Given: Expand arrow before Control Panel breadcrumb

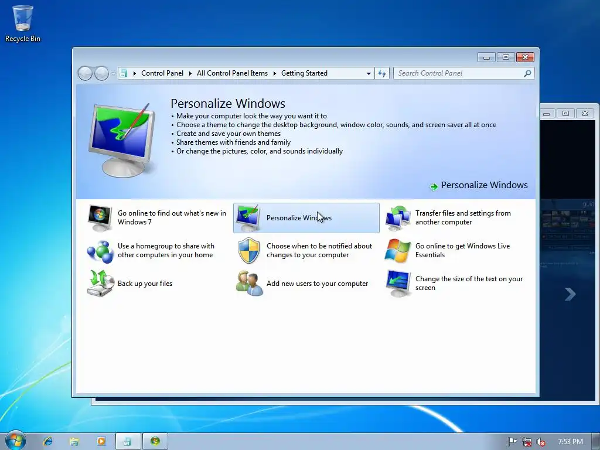Looking at the screenshot, I should (x=134, y=73).
